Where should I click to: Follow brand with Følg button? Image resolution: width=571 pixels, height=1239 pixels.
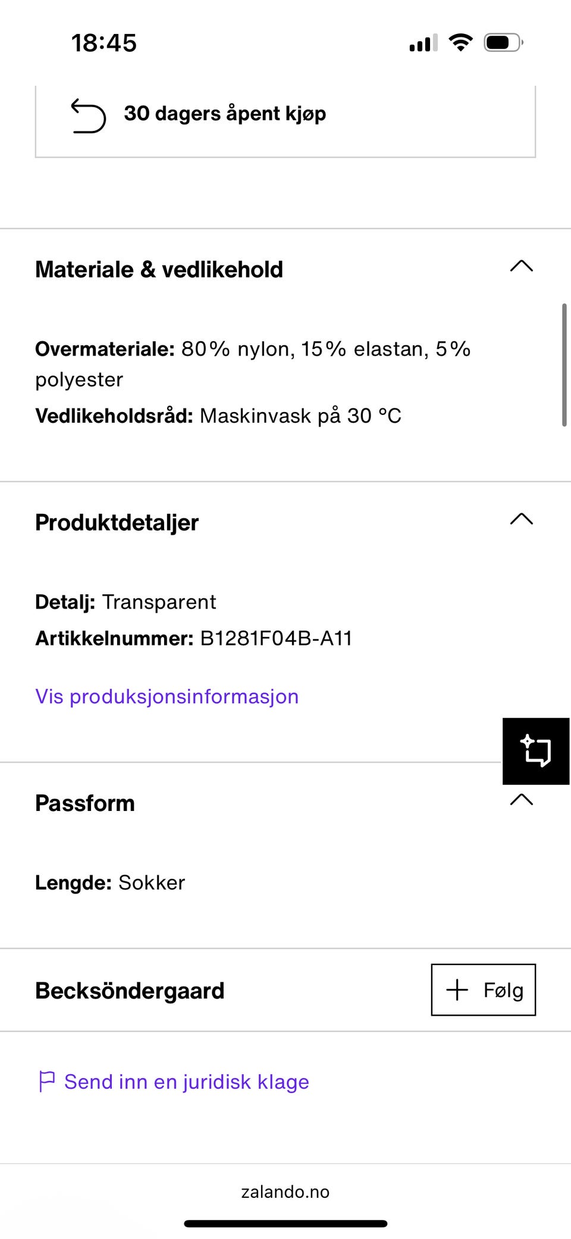[x=483, y=990]
